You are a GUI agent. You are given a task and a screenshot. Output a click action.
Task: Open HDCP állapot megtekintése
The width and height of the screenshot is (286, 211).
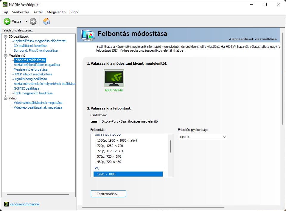33,74
